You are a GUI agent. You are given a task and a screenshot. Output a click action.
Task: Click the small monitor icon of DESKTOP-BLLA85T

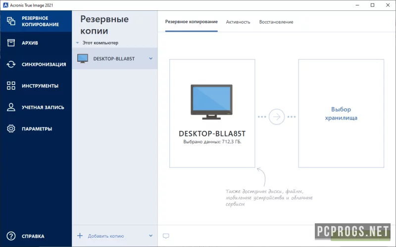(83, 58)
